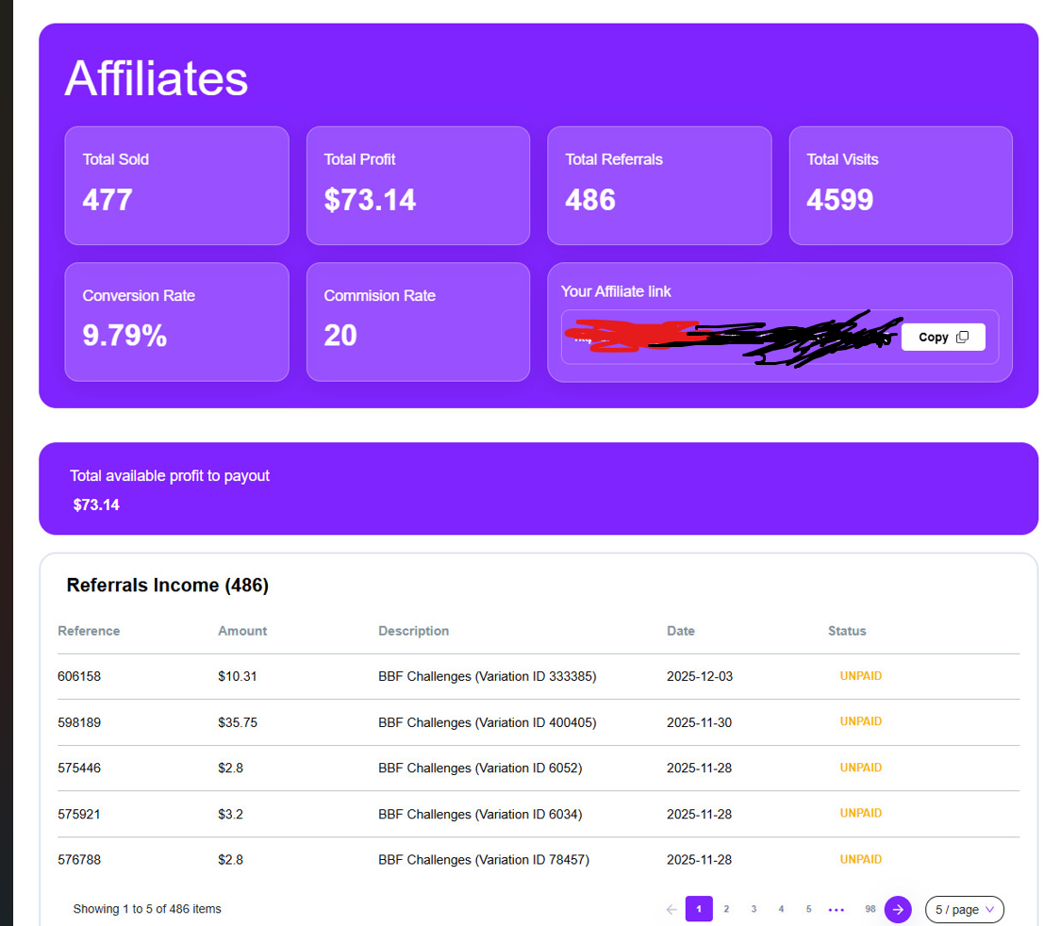
Task: Open page 4 of referrals list
Action: point(781,909)
